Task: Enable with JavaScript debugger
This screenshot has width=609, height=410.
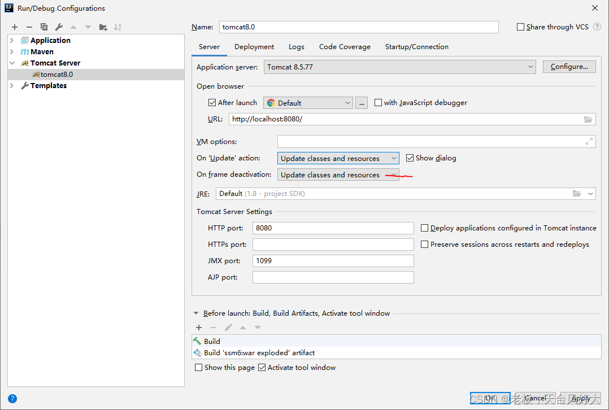Action: coord(378,103)
